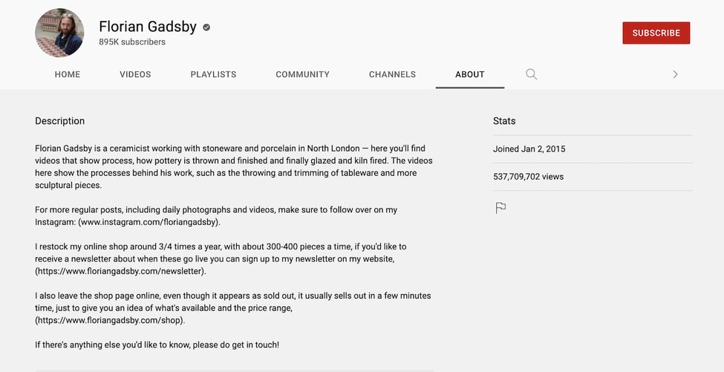Select the About tab
Viewport: 724px width, 372px height.
coord(470,74)
